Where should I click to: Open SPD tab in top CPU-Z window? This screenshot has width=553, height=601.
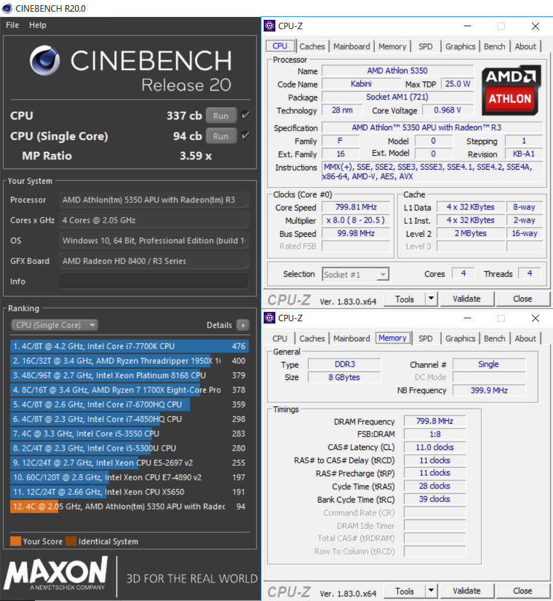point(425,47)
